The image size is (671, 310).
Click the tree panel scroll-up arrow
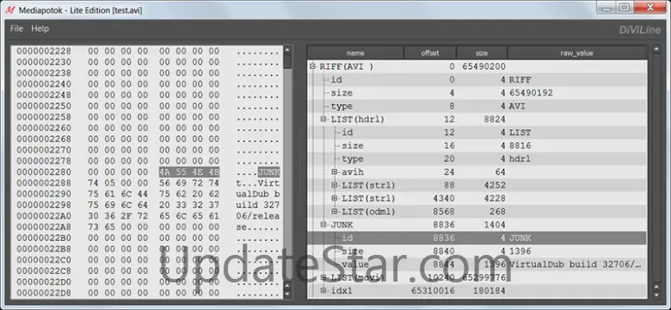pos(656,50)
